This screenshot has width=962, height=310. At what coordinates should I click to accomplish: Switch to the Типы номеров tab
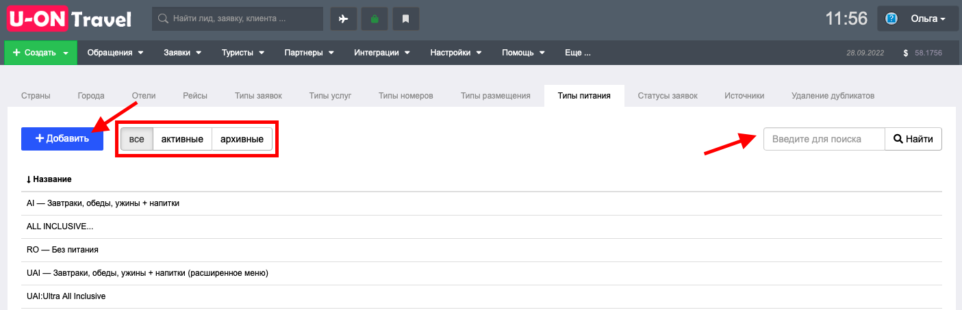click(x=406, y=96)
